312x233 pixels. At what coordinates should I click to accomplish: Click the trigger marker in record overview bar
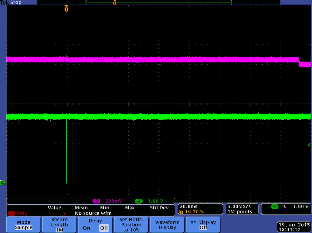(114, 2)
